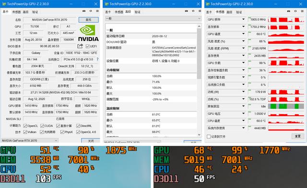
Task: Open hamburger menu icon in left GPU-Z window
Action: point(97,11)
